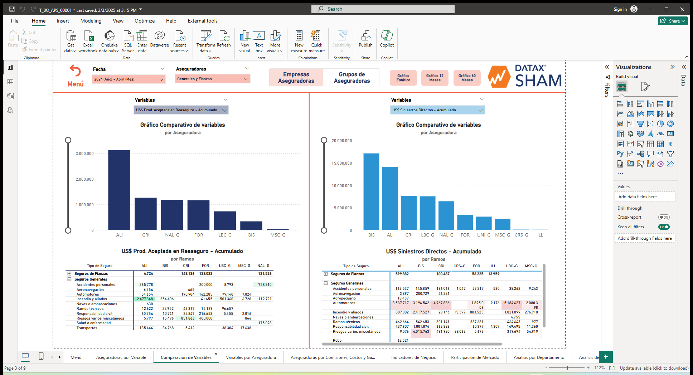Viewport: 693px width, 375px height.
Task: Switch to the Variables por Aseguradora page
Action: pyautogui.click(x=251, y=357)
